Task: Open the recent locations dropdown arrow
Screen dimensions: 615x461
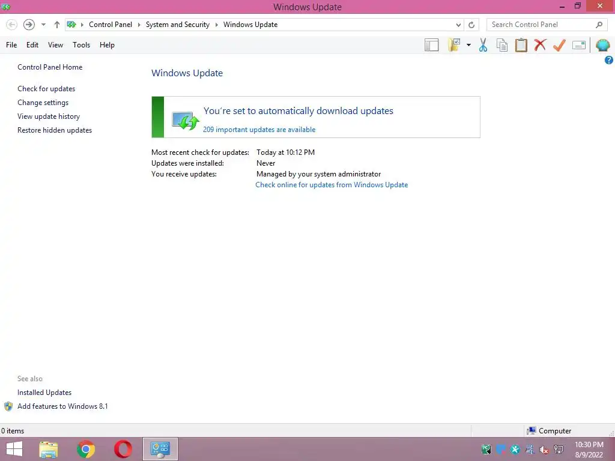Action: (43, 25)
